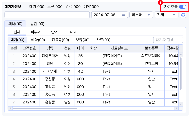190x117 pixels.
Task: Click the 진료실메모 column header
Action: coord(119,48)
